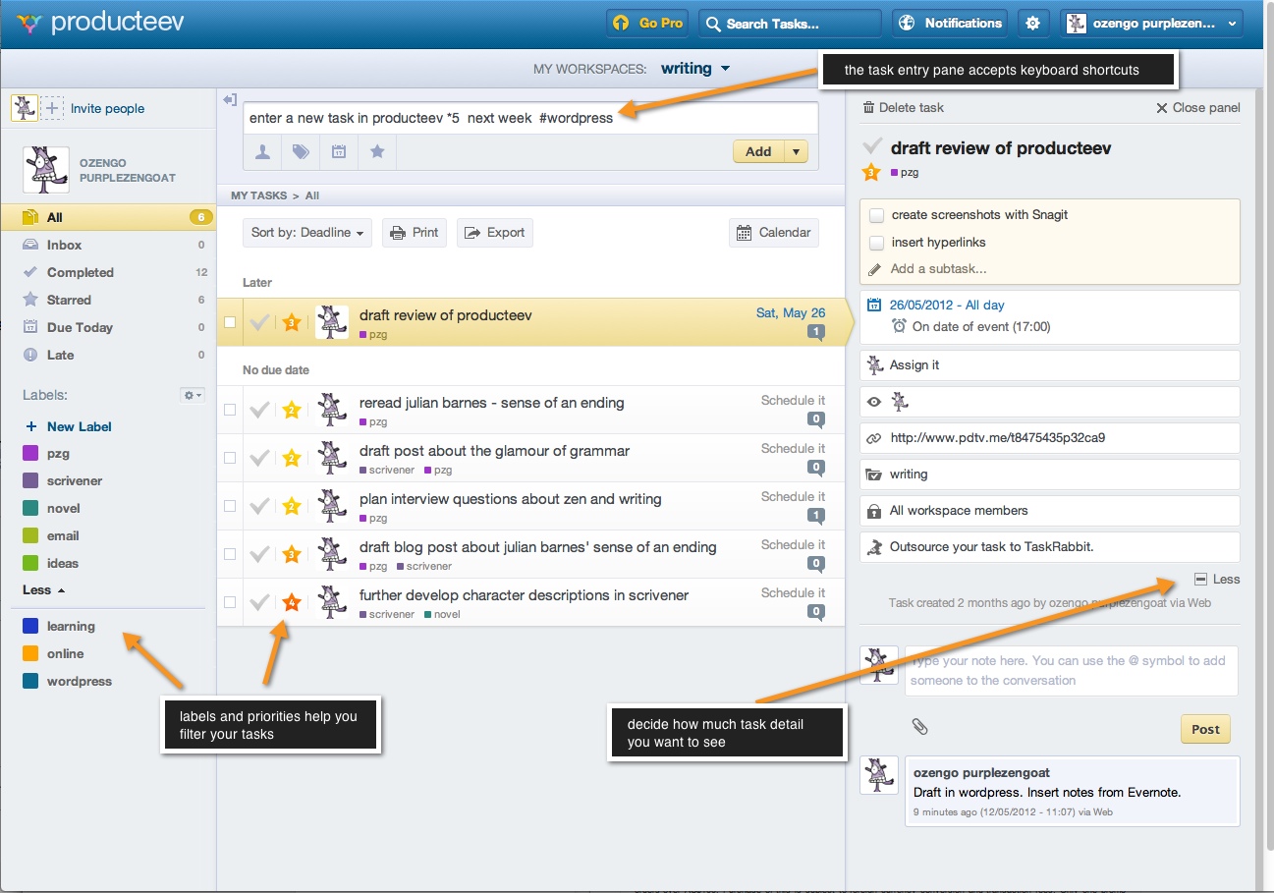1274x893 pixels.
Task: Click the label tag icon under task entry
Action: tap(301, 152)
